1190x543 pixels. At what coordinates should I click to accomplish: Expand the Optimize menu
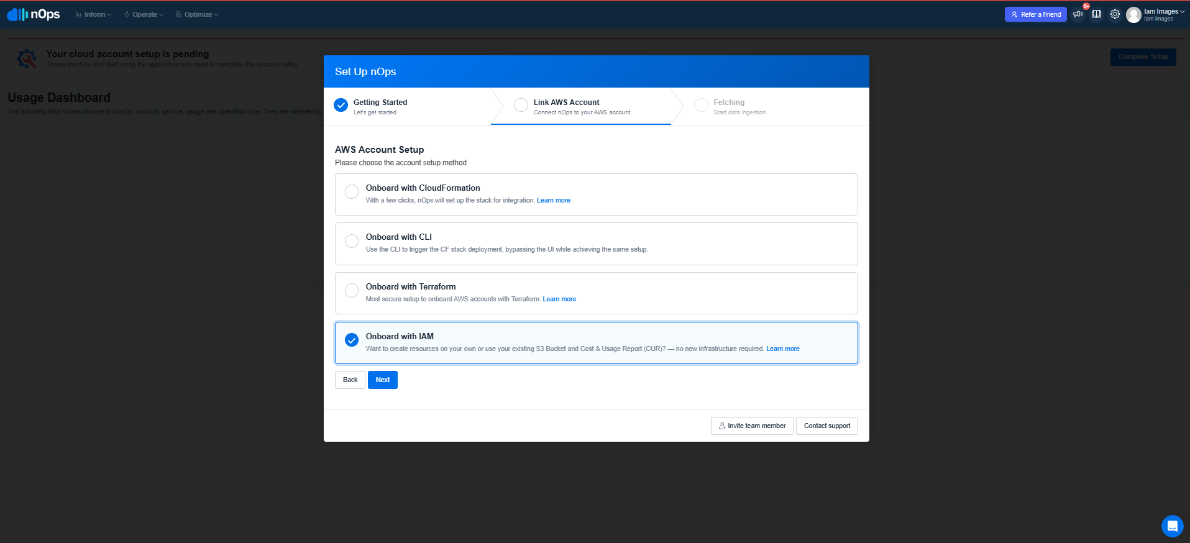coord(197,14)
